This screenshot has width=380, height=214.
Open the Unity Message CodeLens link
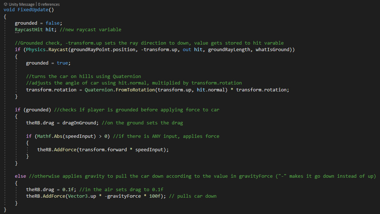[x=21, y=4]
